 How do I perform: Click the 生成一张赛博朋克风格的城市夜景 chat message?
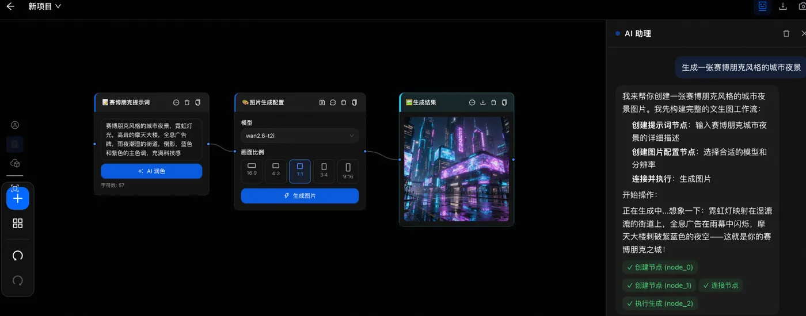742,67
